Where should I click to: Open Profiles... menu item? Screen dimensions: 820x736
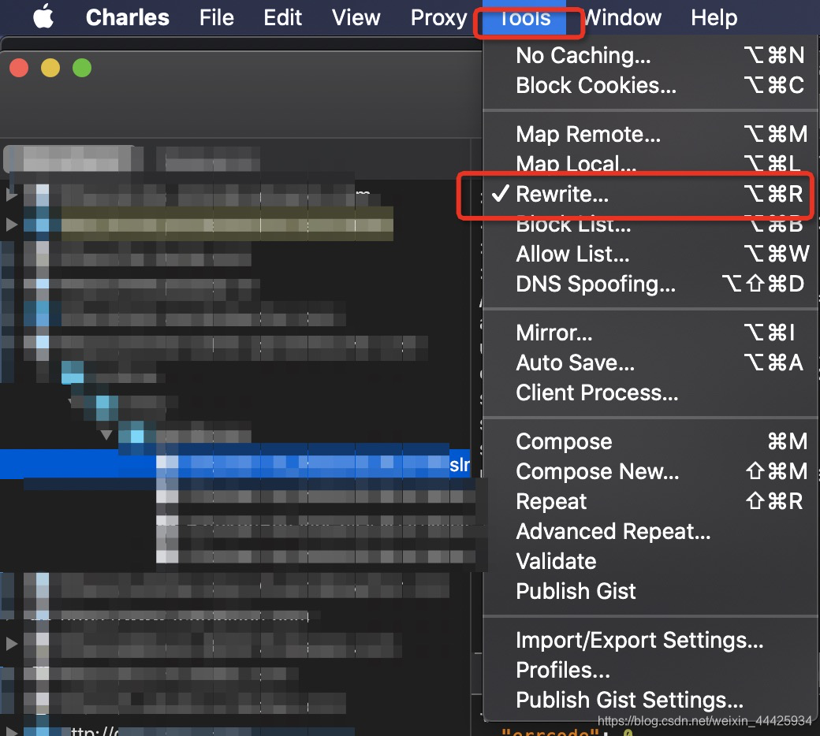[650, 670]
